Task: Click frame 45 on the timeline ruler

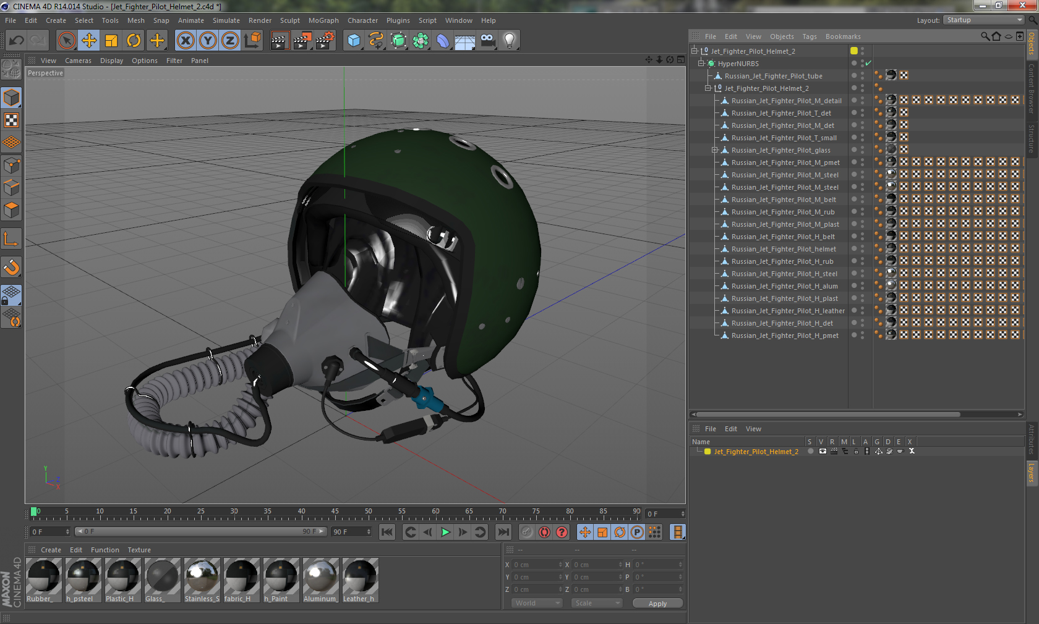Action: click(x=335, y=513)
